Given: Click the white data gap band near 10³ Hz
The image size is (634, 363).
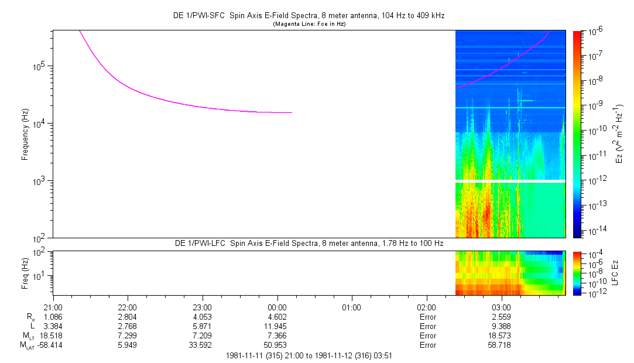Looking at the screenshot, I should 510,181.
